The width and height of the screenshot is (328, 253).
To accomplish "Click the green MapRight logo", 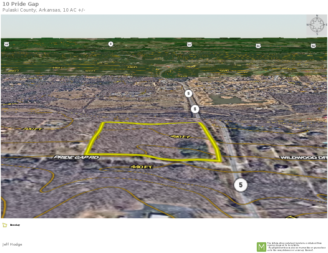I will coord(261,247).
